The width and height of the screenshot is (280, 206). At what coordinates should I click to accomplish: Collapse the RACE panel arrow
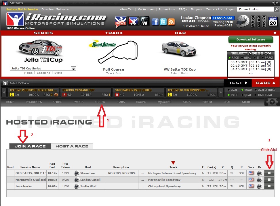click(x=274, y=83)
